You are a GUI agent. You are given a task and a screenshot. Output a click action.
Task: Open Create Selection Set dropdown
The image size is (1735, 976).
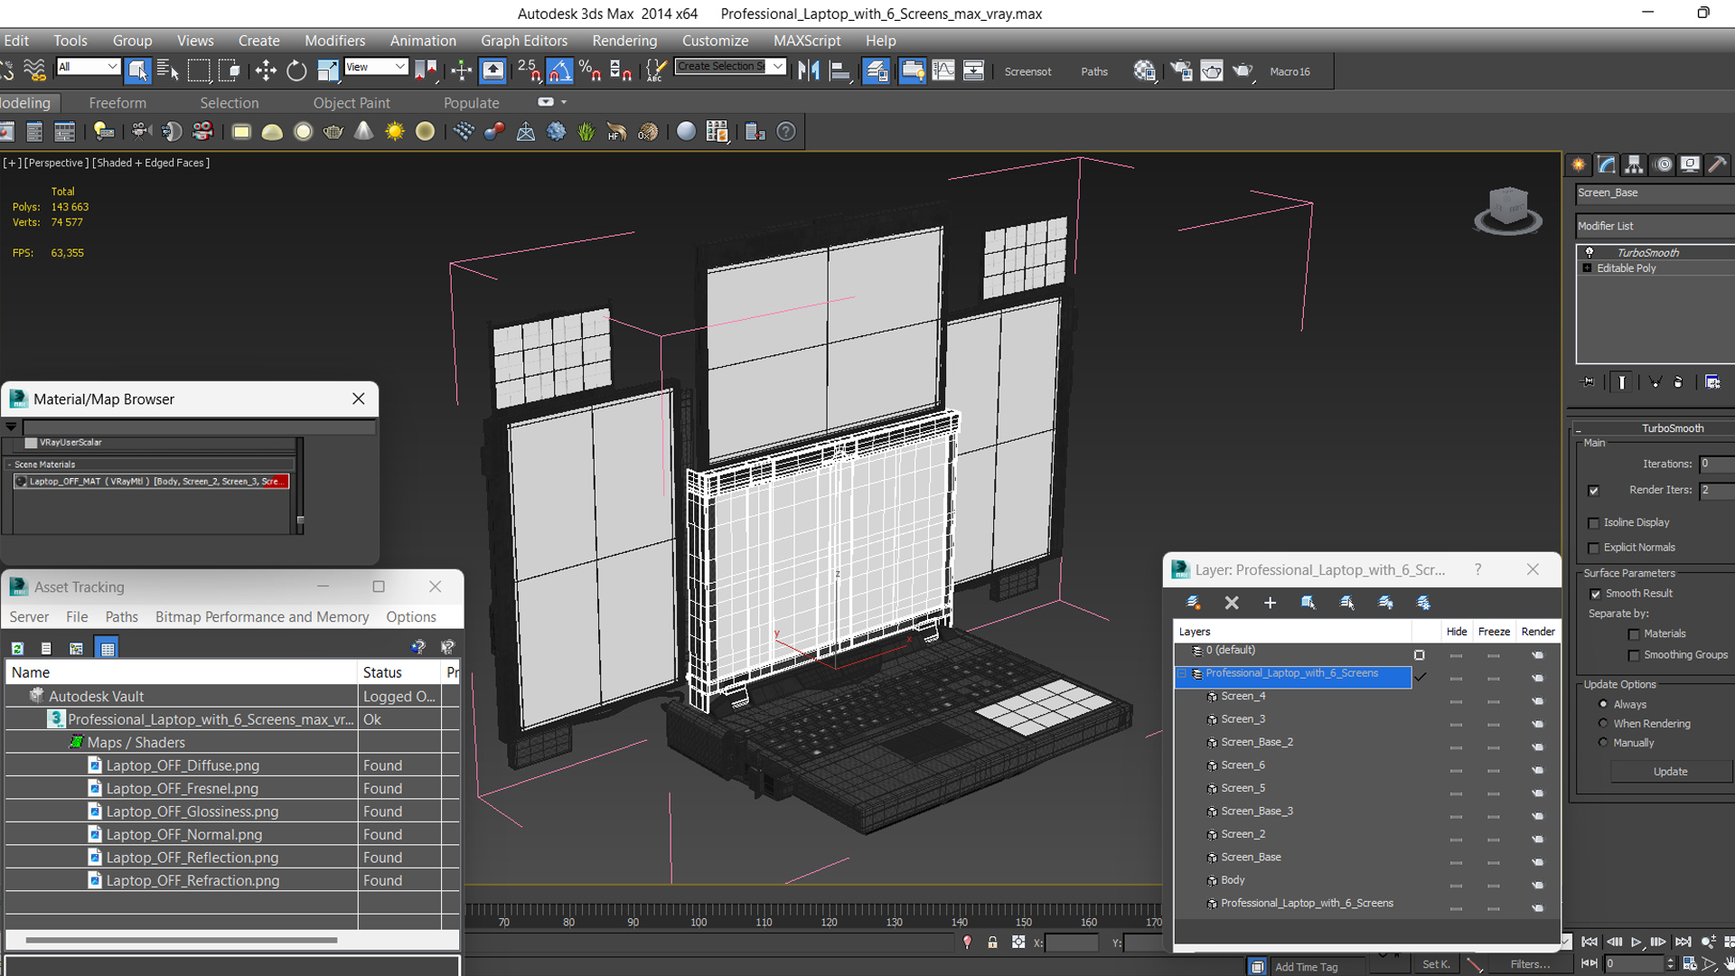[x=778, y=66]
